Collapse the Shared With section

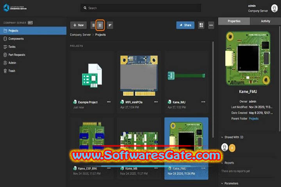point(222,137)
